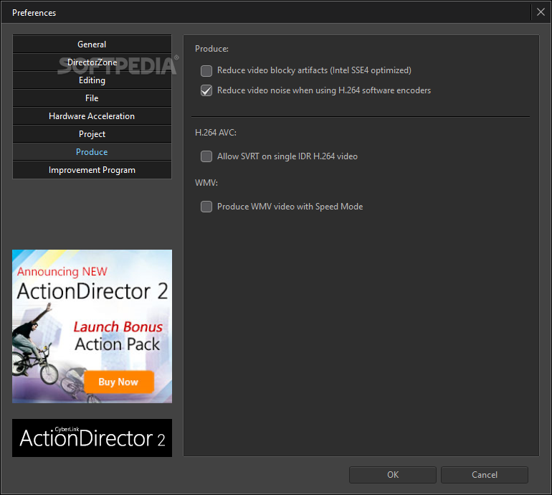Tick Produce WMV video with Speed Mode

click(x=206, y=207)
